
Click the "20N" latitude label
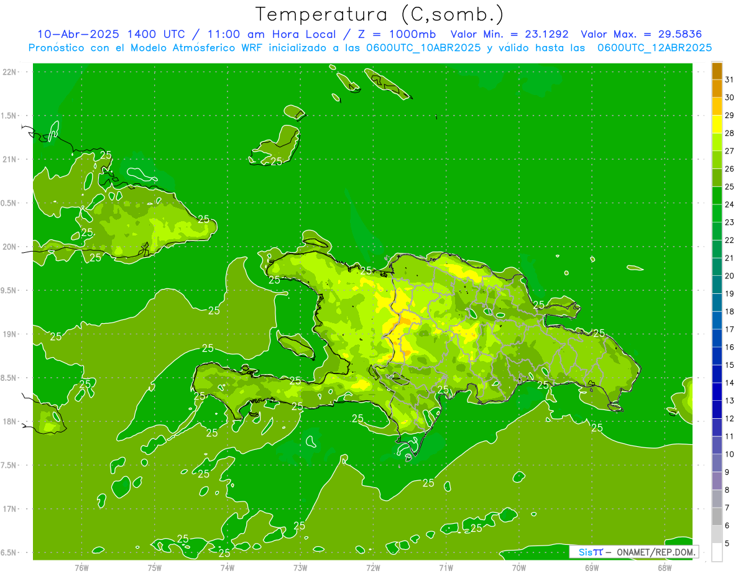pos(10,247)
